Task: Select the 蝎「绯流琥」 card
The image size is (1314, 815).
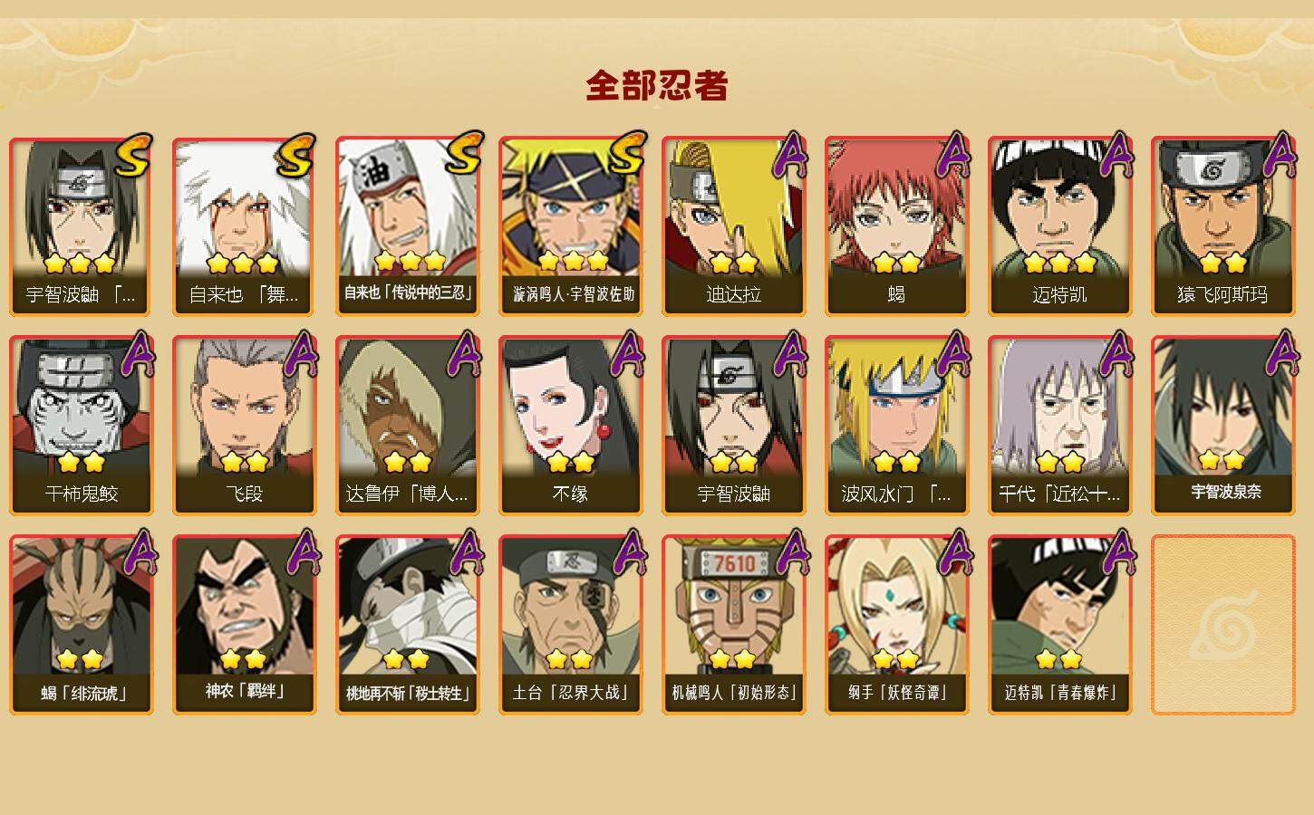Action: (82, 625)
